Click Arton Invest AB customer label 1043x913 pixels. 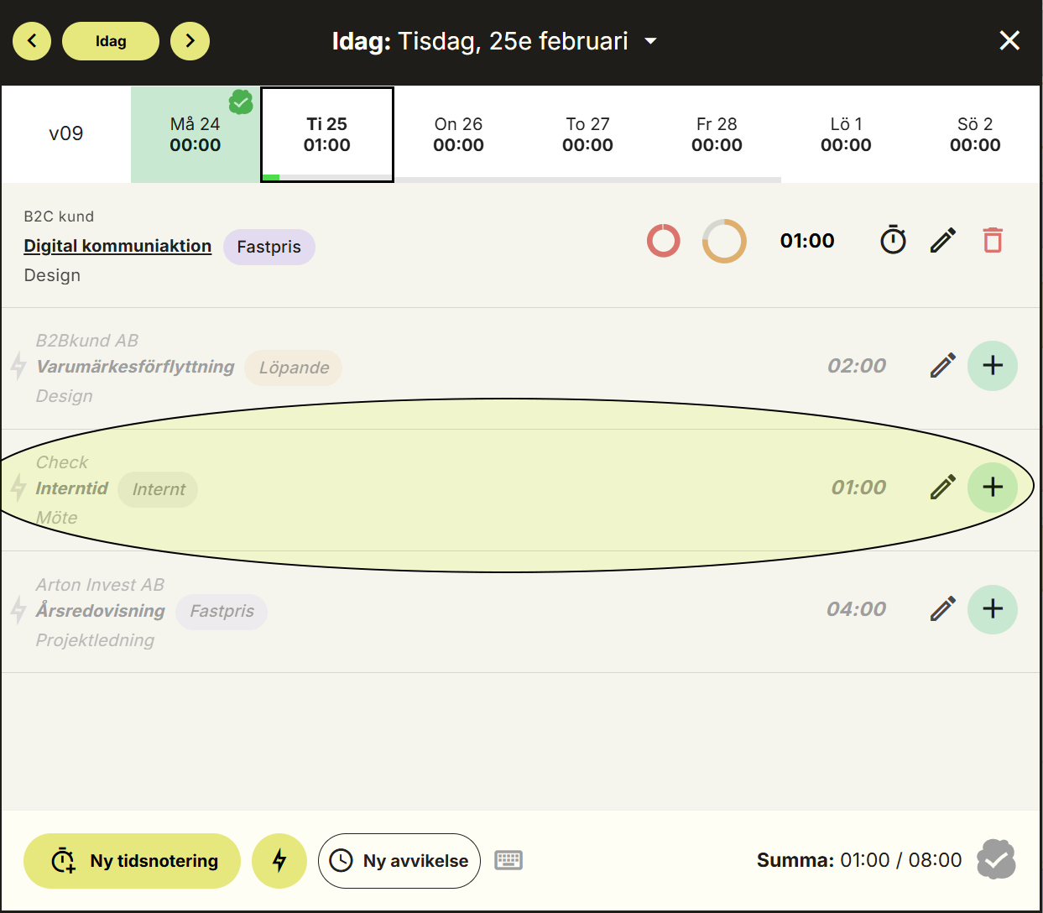[x=100, y=585]
